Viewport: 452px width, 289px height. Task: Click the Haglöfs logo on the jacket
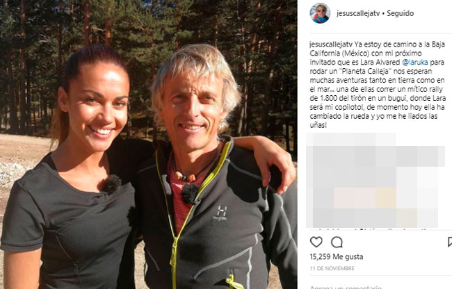click(220, 213)
